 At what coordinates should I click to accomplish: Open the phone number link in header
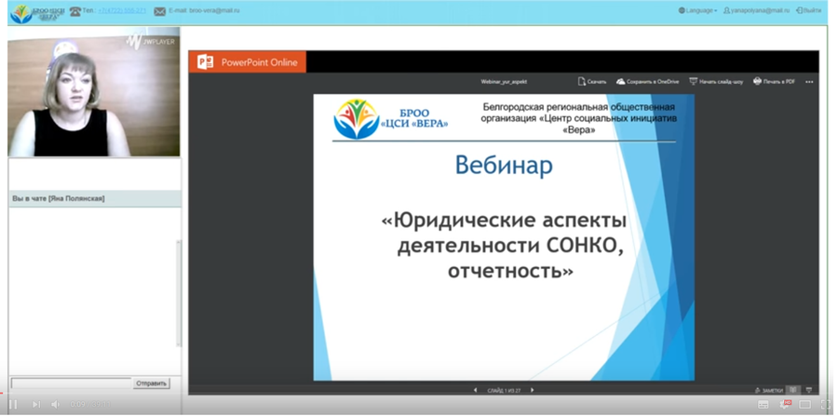click(x=122, y=10)
